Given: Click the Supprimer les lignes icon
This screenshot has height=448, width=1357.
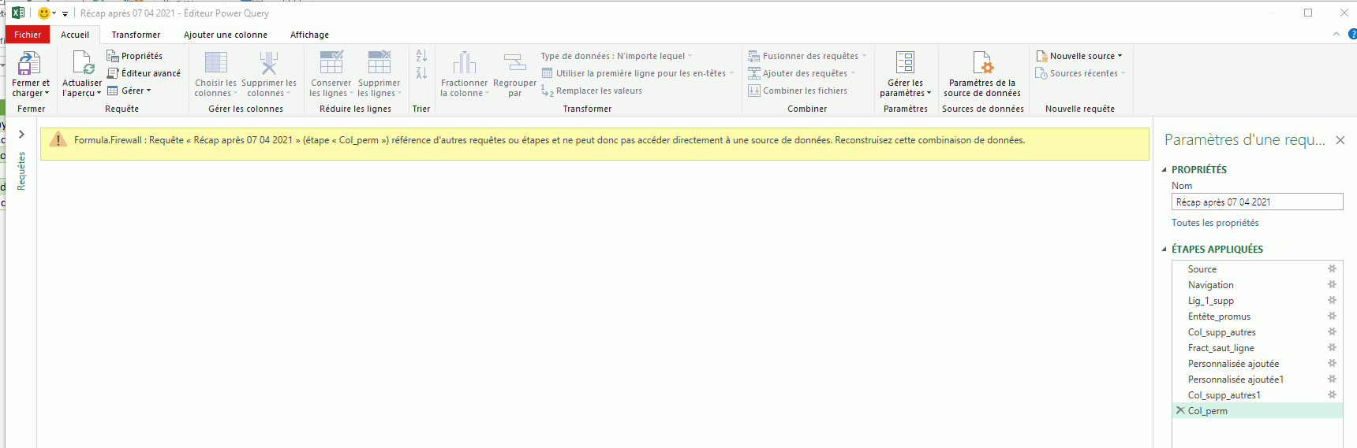Looking at the screenshot, I should pos(379,63).
